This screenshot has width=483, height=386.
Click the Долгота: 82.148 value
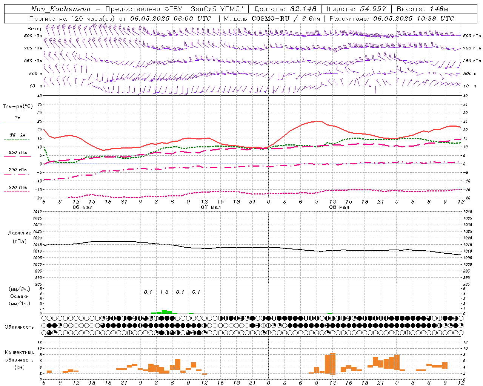285,9
